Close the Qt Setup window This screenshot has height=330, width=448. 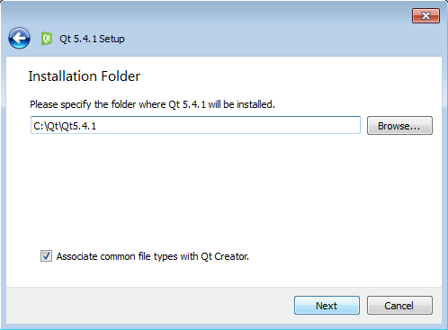tap(426, 15)
